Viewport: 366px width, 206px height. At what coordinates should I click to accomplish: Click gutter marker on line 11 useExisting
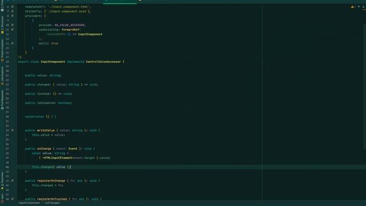(13, 30)
